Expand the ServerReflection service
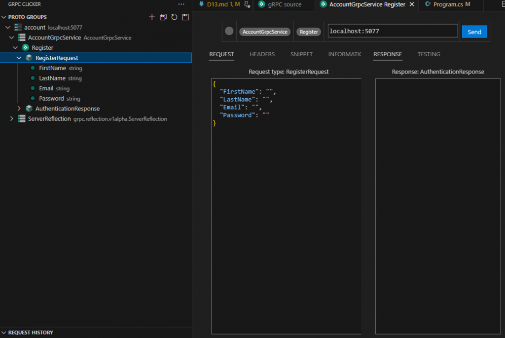 coord(12,119)
